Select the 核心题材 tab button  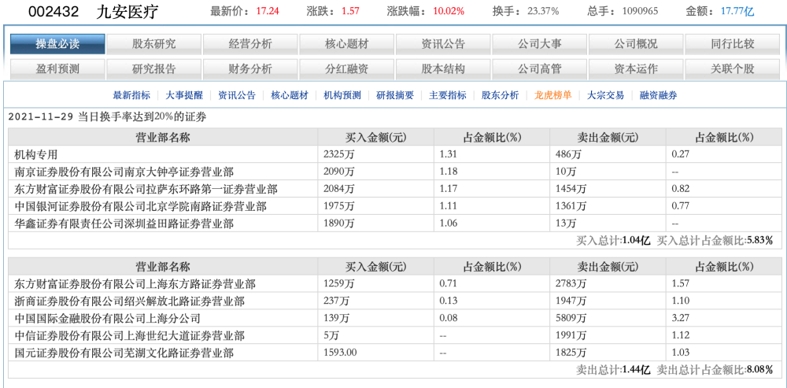pyautogui.click(x=347, y=44)
